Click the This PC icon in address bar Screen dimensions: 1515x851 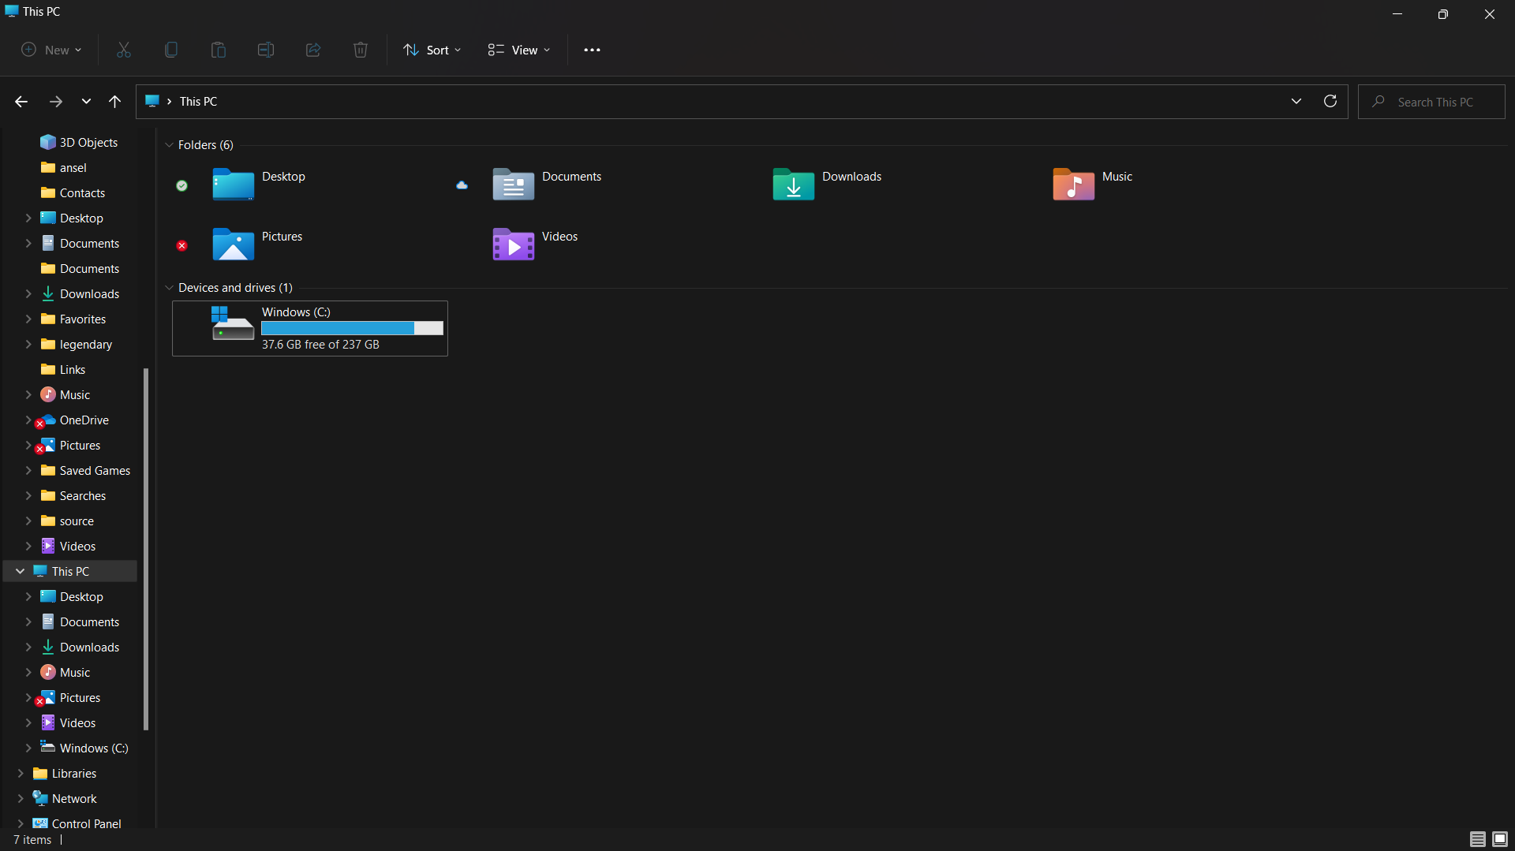pyautogui.click(x=152, y=101)
